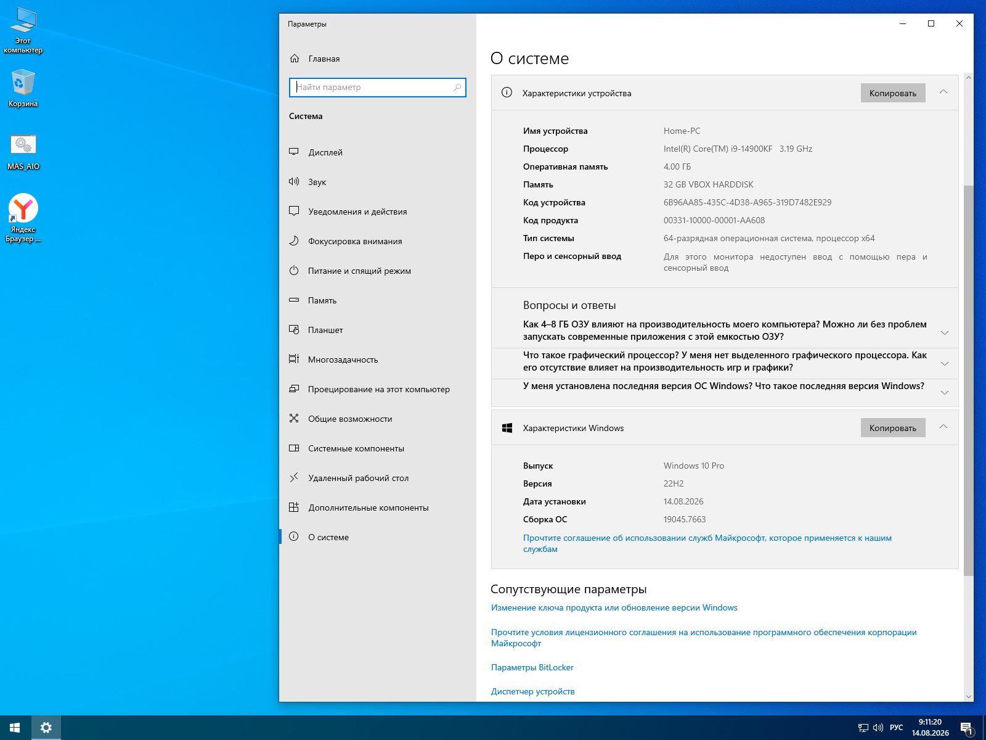Select Главная in the sidebar
The width and height of the screenshot is (986, 740).
[378, 59]
